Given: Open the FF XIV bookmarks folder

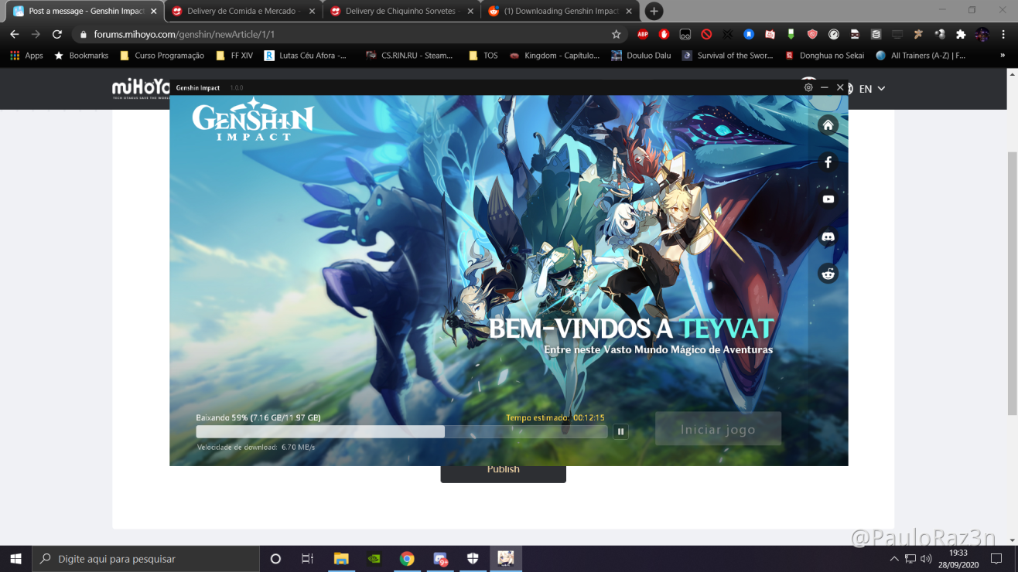Looking at the screenshot, I should click(234, 56).
